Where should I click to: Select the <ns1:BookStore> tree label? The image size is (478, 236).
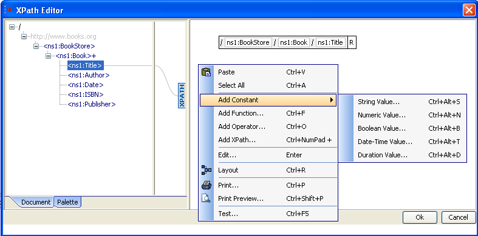coord(69,46)
